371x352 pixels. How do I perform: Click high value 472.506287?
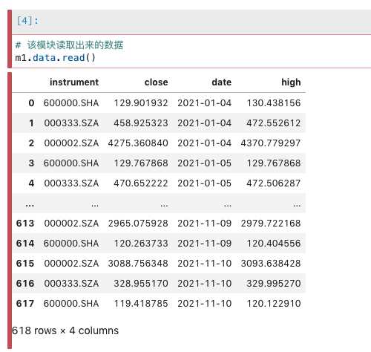point(274,183)
